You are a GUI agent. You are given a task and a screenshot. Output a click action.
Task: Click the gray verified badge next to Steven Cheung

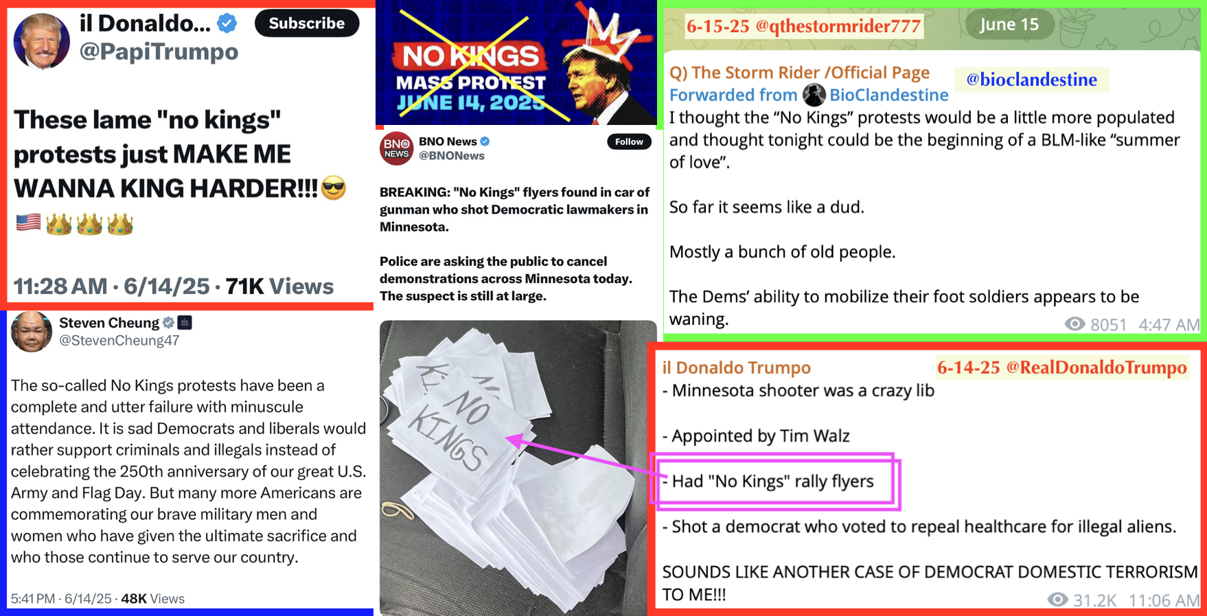[168, 323]
